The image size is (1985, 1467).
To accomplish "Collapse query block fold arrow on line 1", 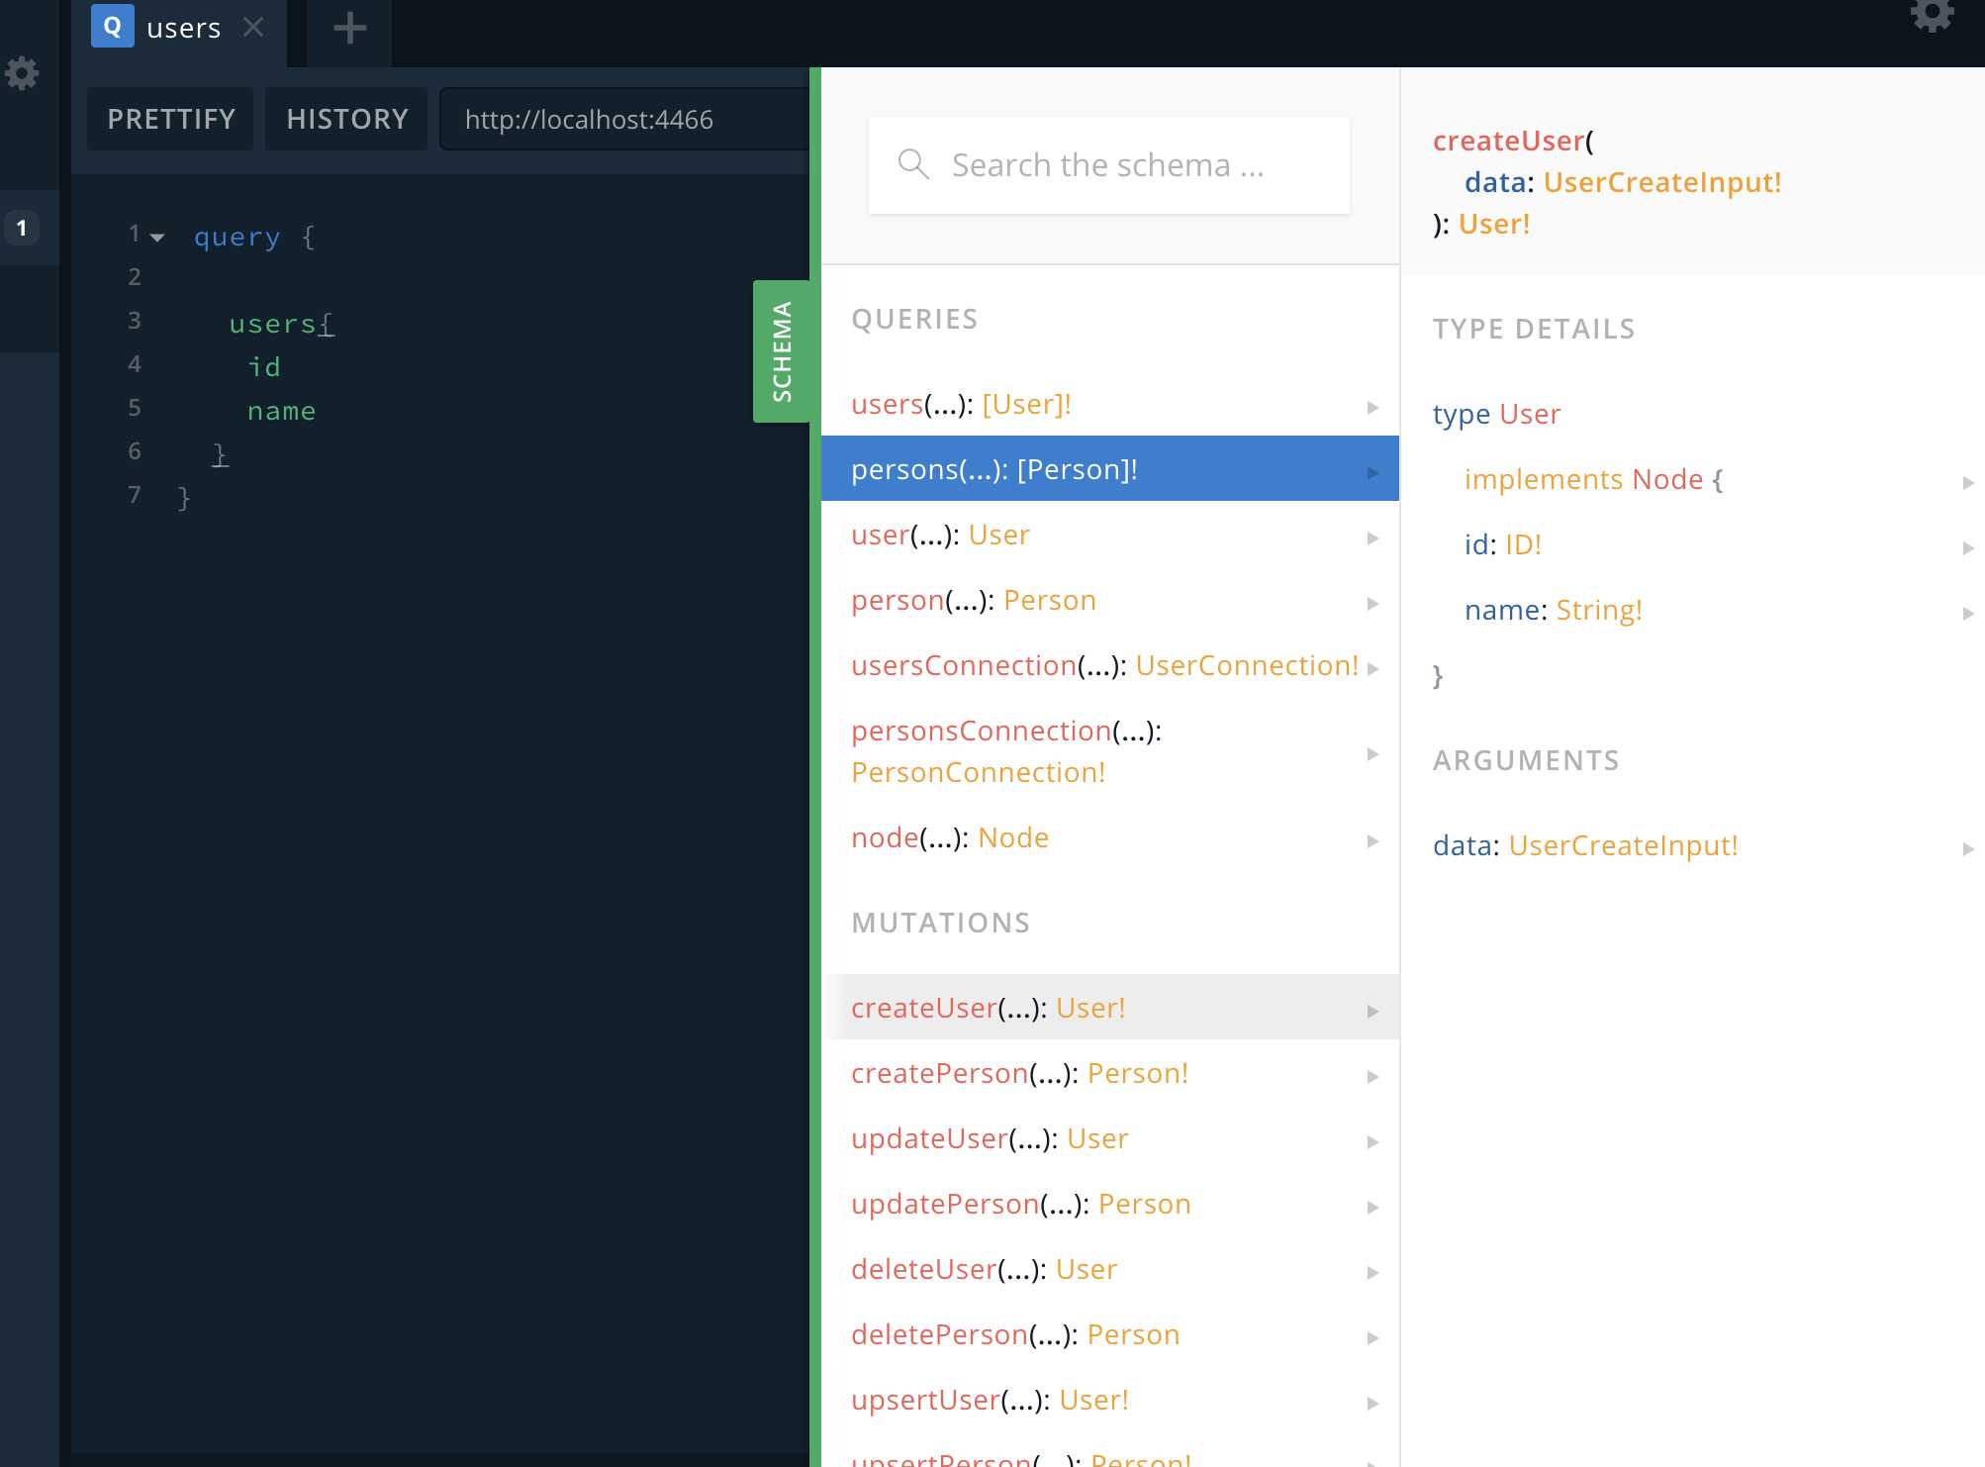I will [157, 237].
